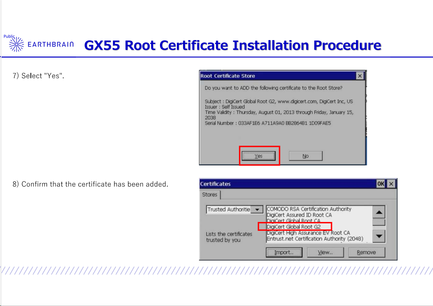The height and width of the screenshot is (306, 433).
Task: Close the Certificates window
Action: pyautogui.click(x=391, y=184)
